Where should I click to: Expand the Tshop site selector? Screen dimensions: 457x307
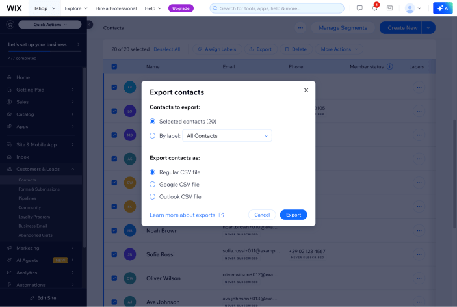pos(44,8)
